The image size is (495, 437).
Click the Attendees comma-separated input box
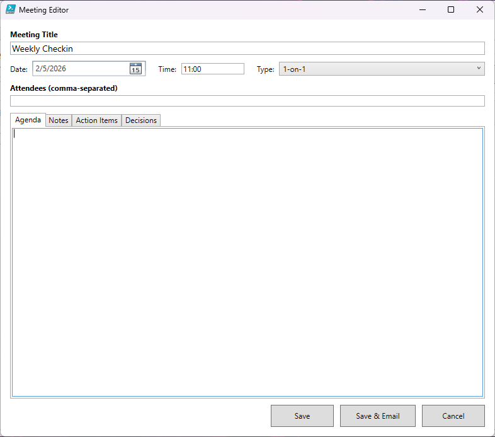click(247, 101)
